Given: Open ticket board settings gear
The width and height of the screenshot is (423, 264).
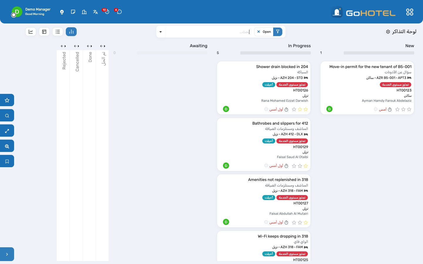Looking at the screenshot, I should click(x=388, y=32).
